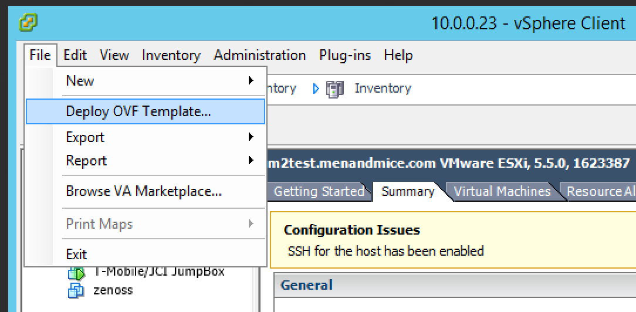Select Browse VA Marketplace menu entry
The width and height of the screenshot is (636, 312).
coord(143,191)
